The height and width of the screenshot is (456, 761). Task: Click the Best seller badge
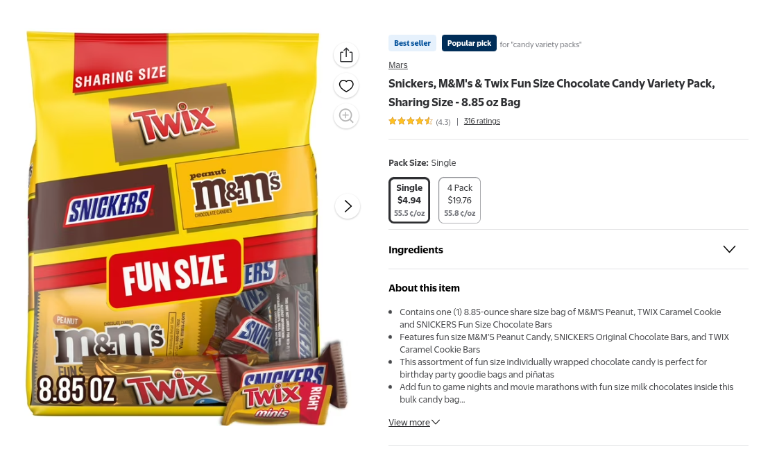point(412,43)
